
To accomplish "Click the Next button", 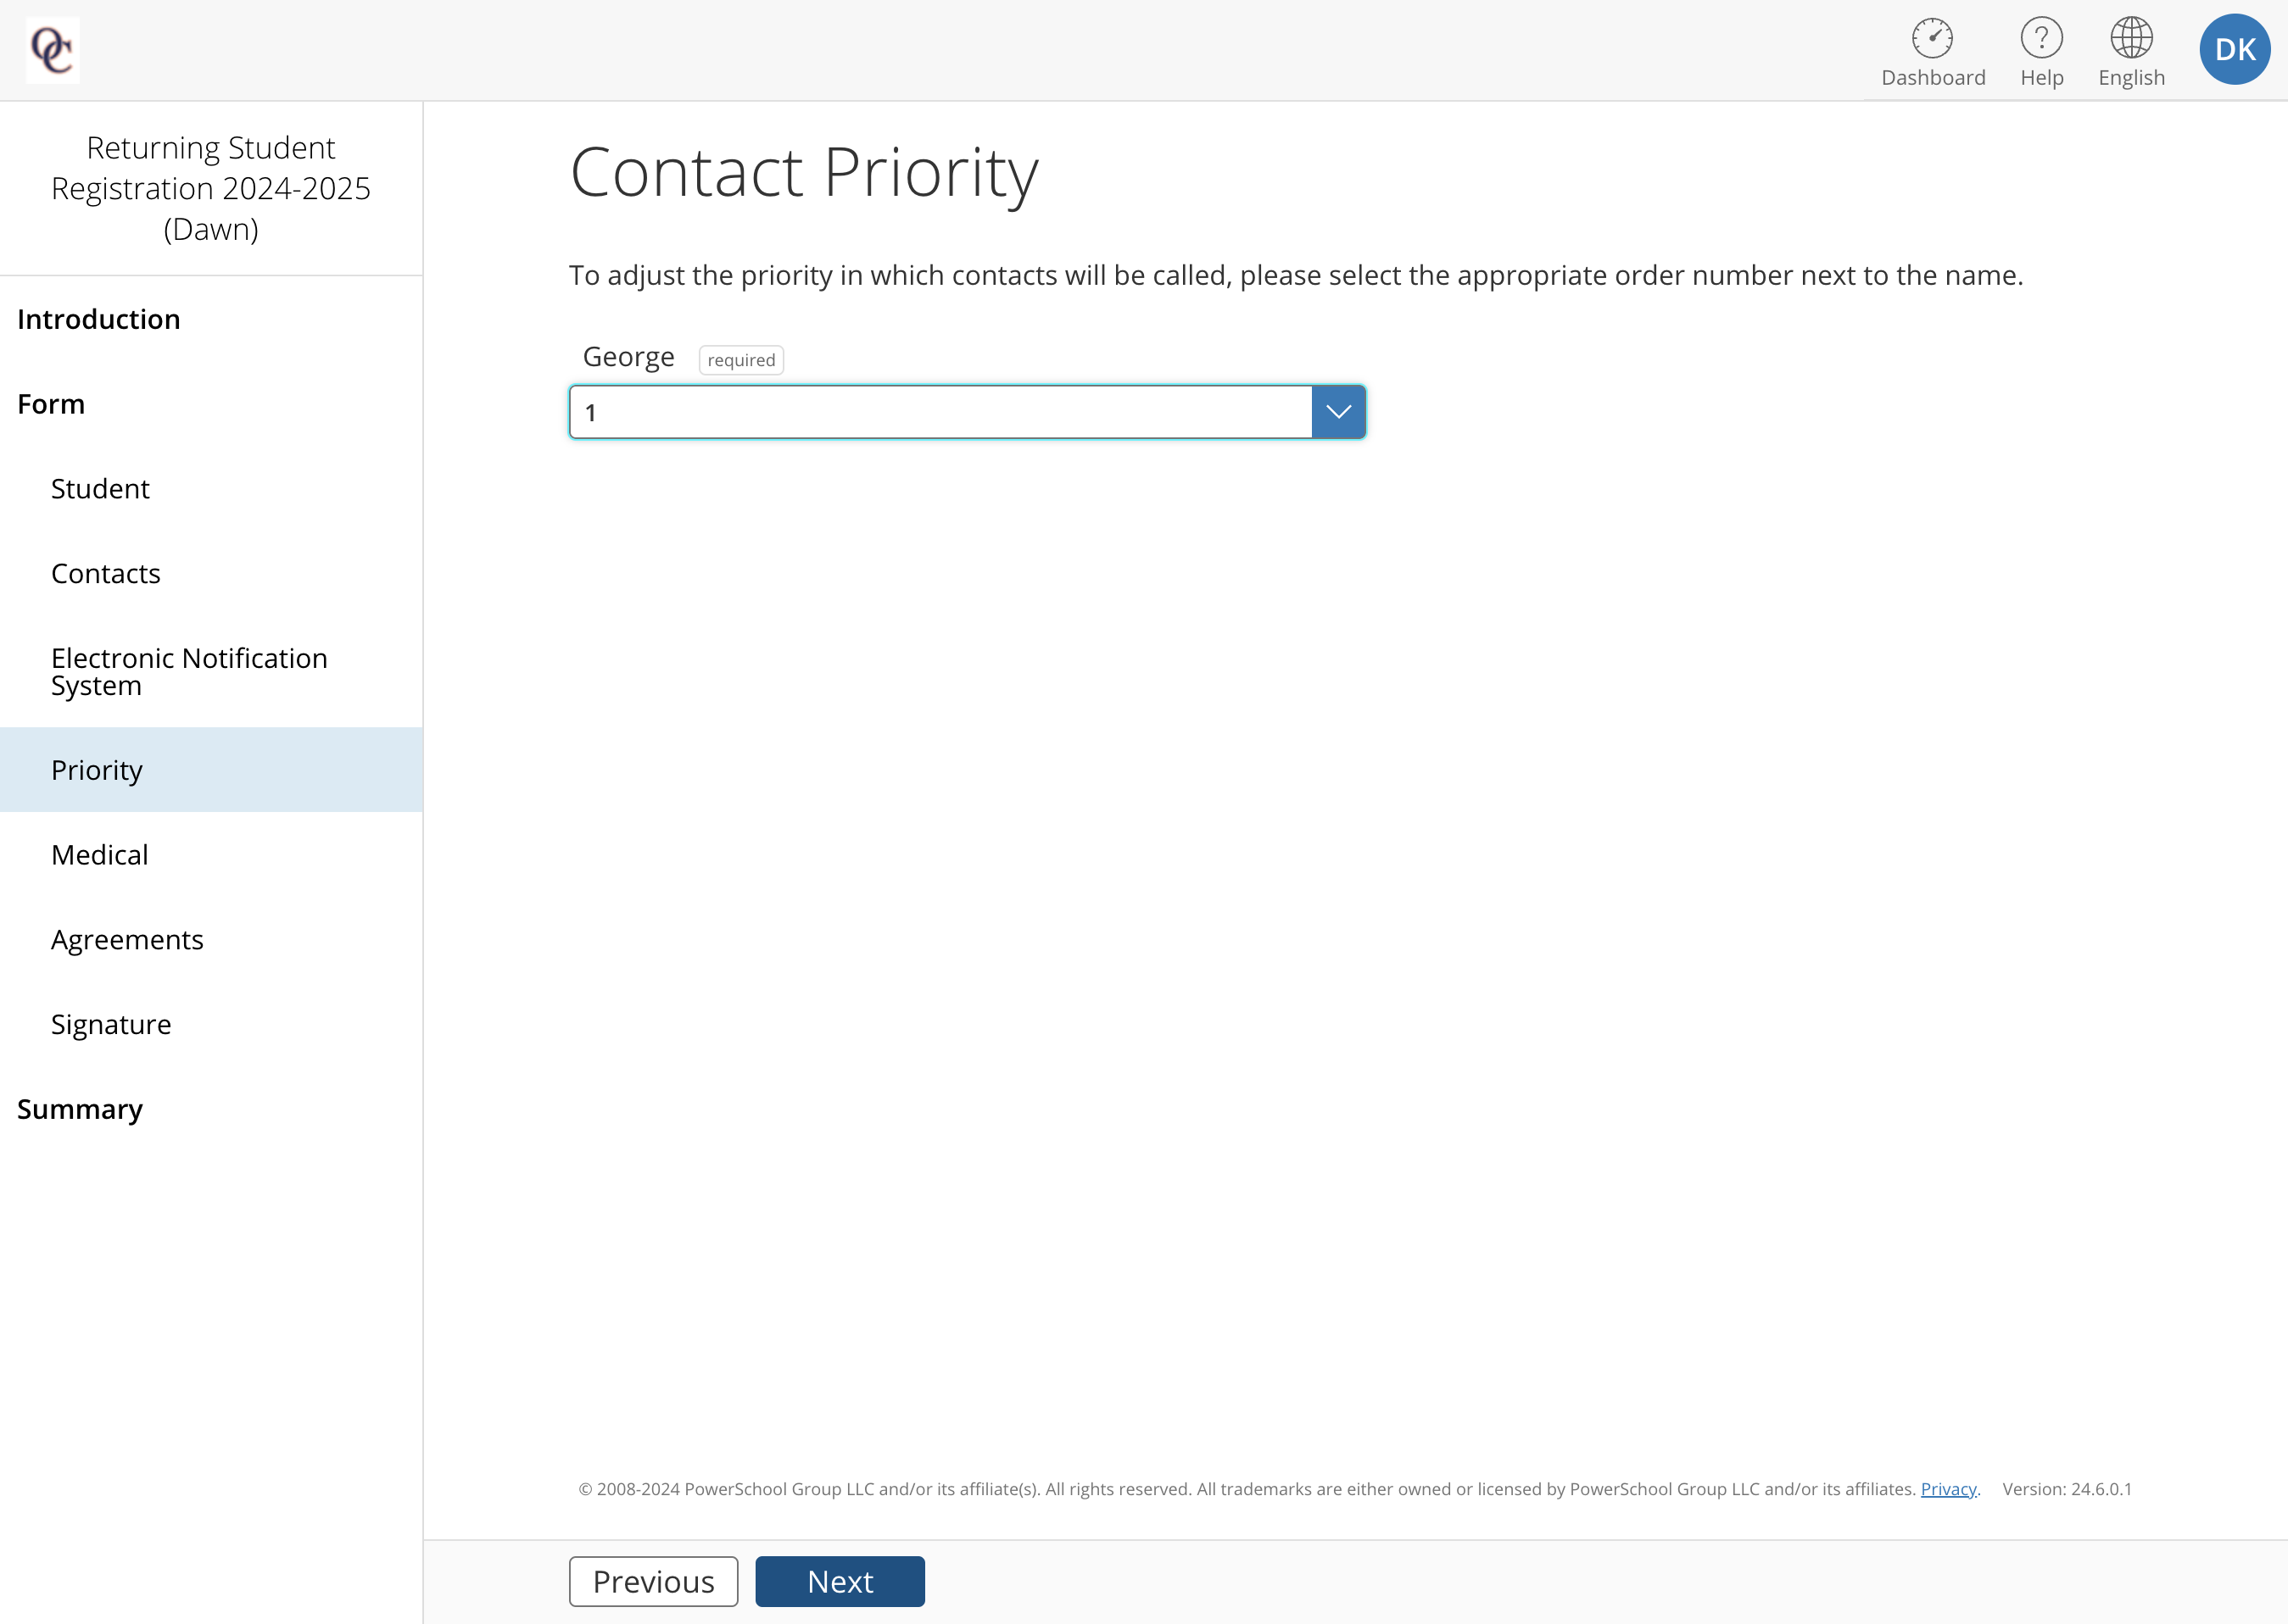I will pos(840,1581).
